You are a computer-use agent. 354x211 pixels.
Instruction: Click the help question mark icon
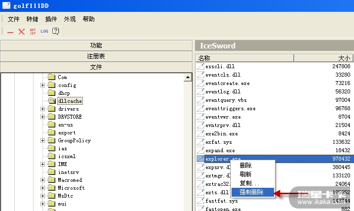point(55,31)
